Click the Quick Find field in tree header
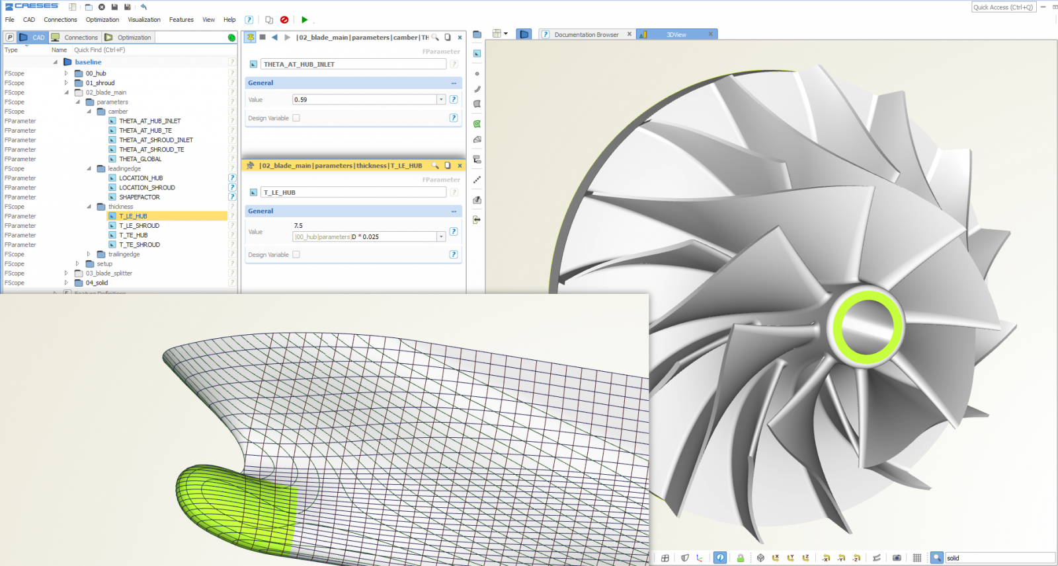Image resolution: width=1058 pixels, height=566 pixels. tap(151, 50)
